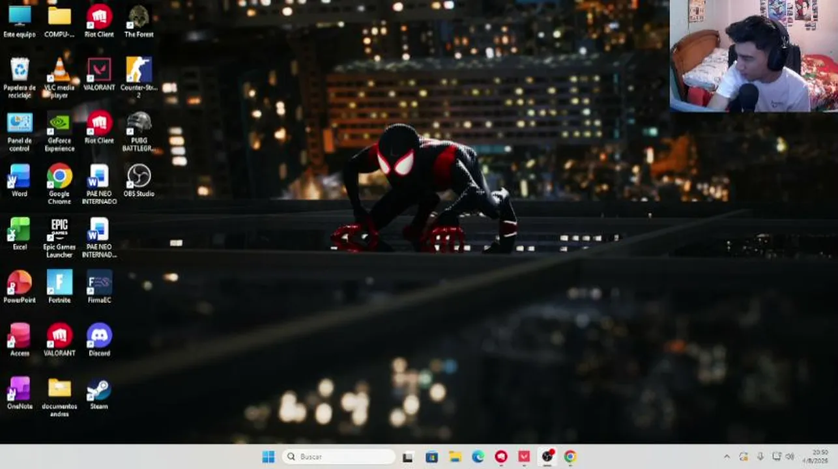Screen dimensions: 838x469
Task: Launch VALORANT shortcut with the V logo
Action: [99, 74]
